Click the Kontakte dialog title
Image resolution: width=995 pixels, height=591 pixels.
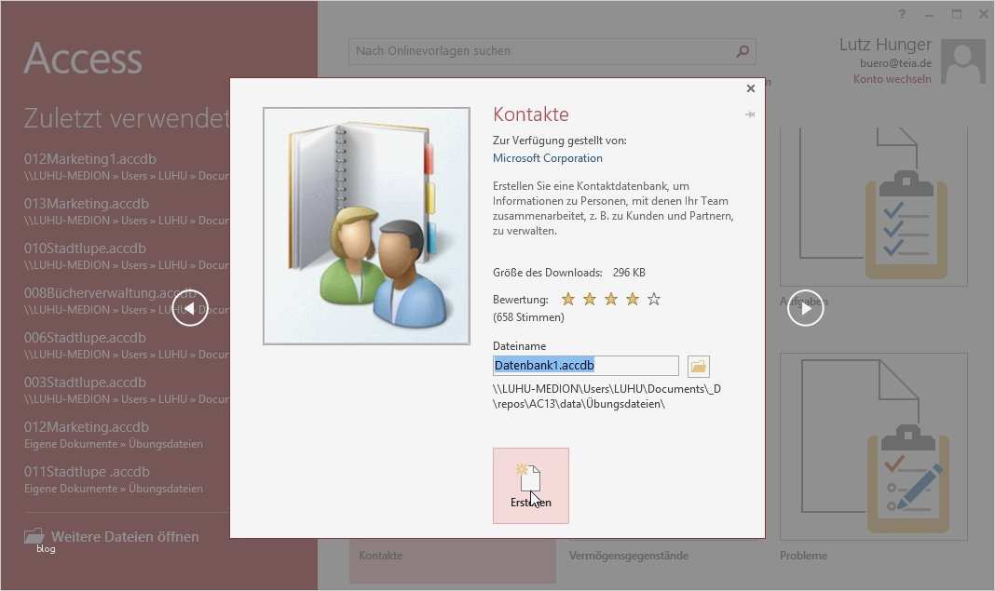click(530, 114)
